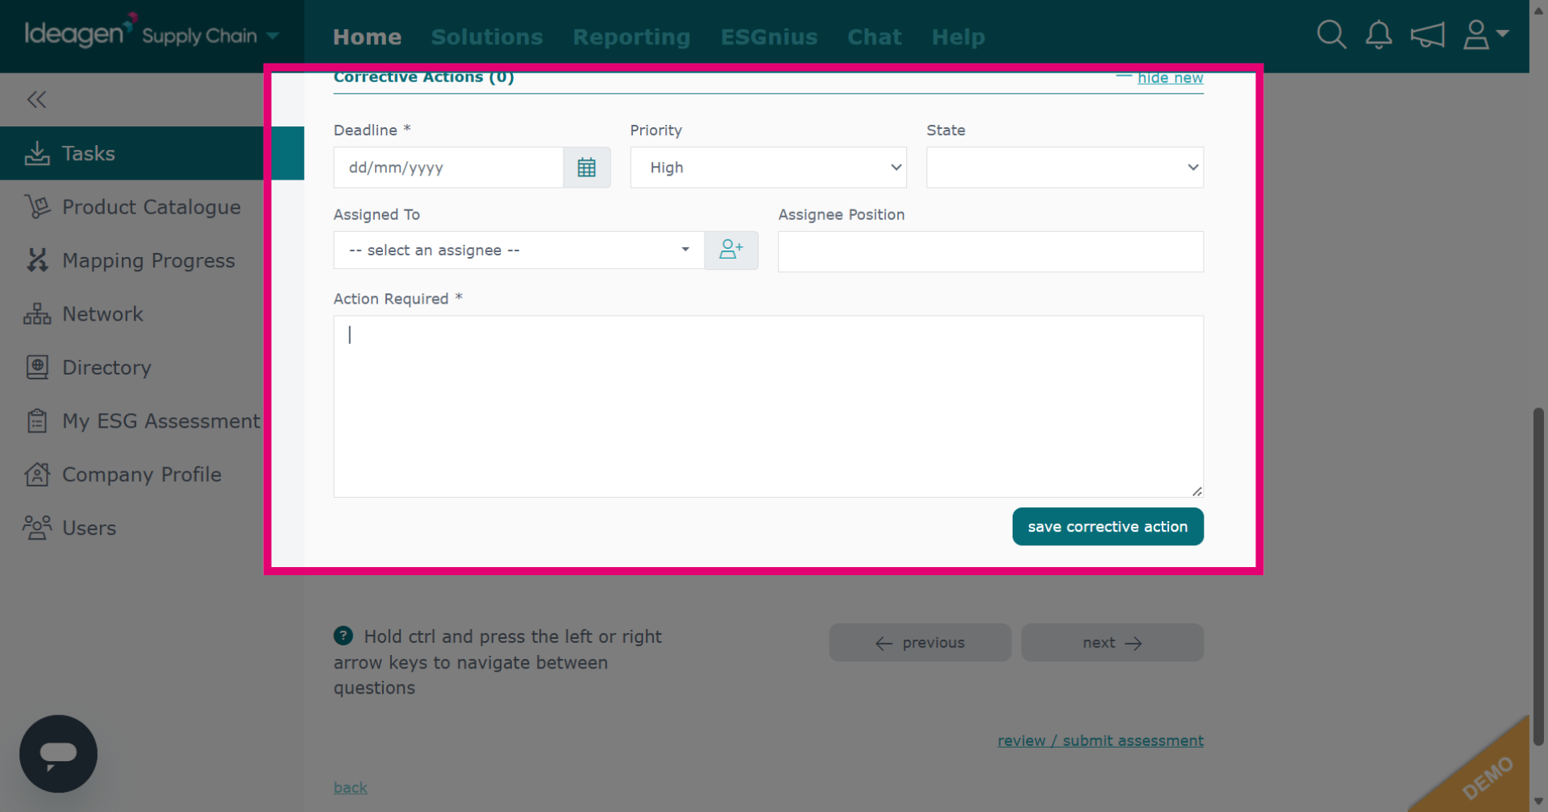
Task: Click the Directory book icon
Action: (x=37, y=367)
